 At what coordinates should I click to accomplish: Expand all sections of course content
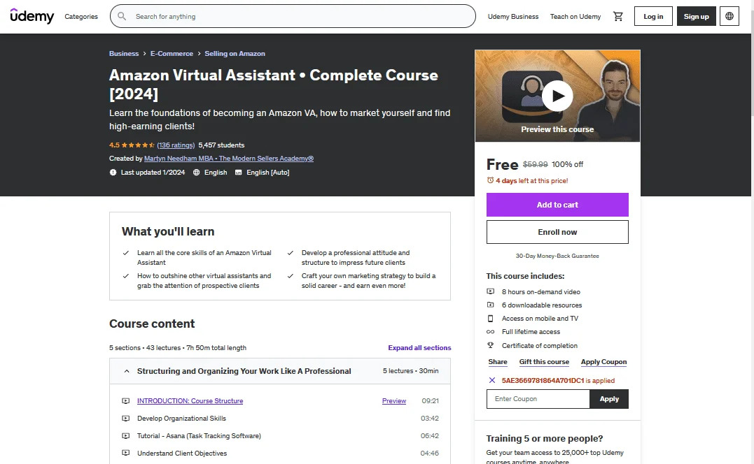419,347
